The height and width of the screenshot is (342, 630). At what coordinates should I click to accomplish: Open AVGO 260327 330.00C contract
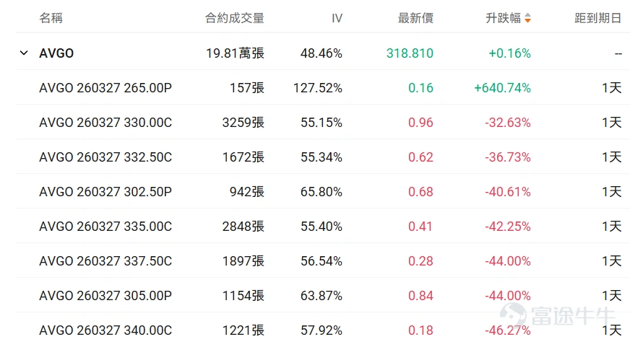[105, 123]
